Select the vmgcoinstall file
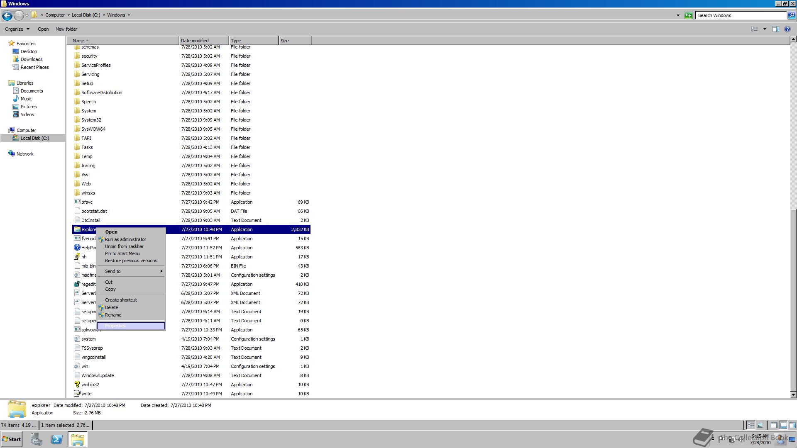Image resolution: width=797 pixels, height=448 pixels. tap(93, 357)
